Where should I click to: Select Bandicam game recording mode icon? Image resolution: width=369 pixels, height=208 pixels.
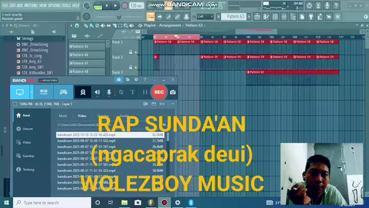click(63, 92)
